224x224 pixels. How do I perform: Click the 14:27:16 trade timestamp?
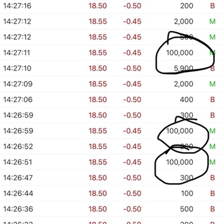[x=17, y=6]
